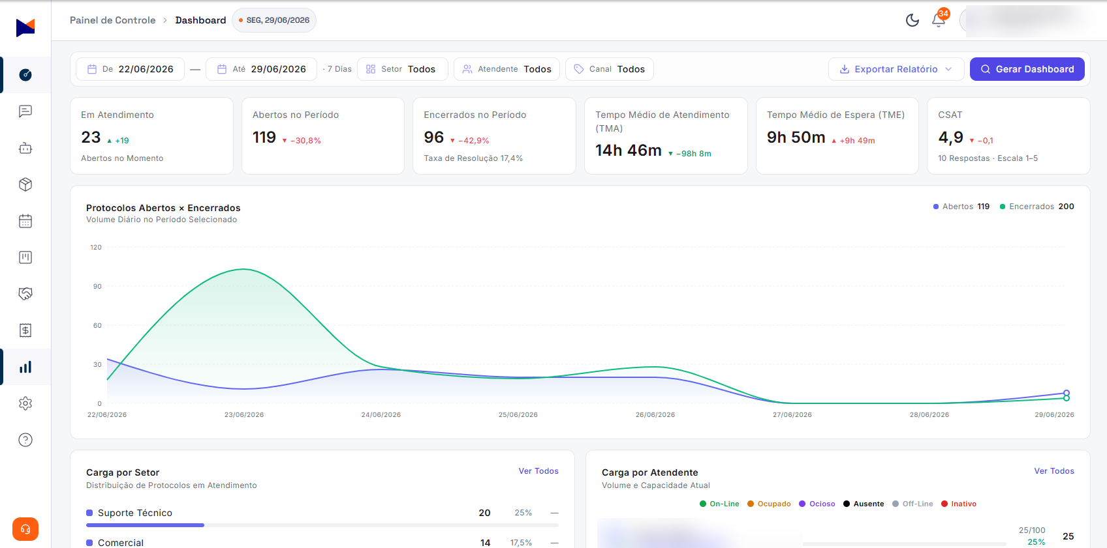Image resolution: width=1107 pixels, height=548 pixels.
Task: Toggle the Inativo status legend
Action: pyautogui.click(x=959, y=504)
